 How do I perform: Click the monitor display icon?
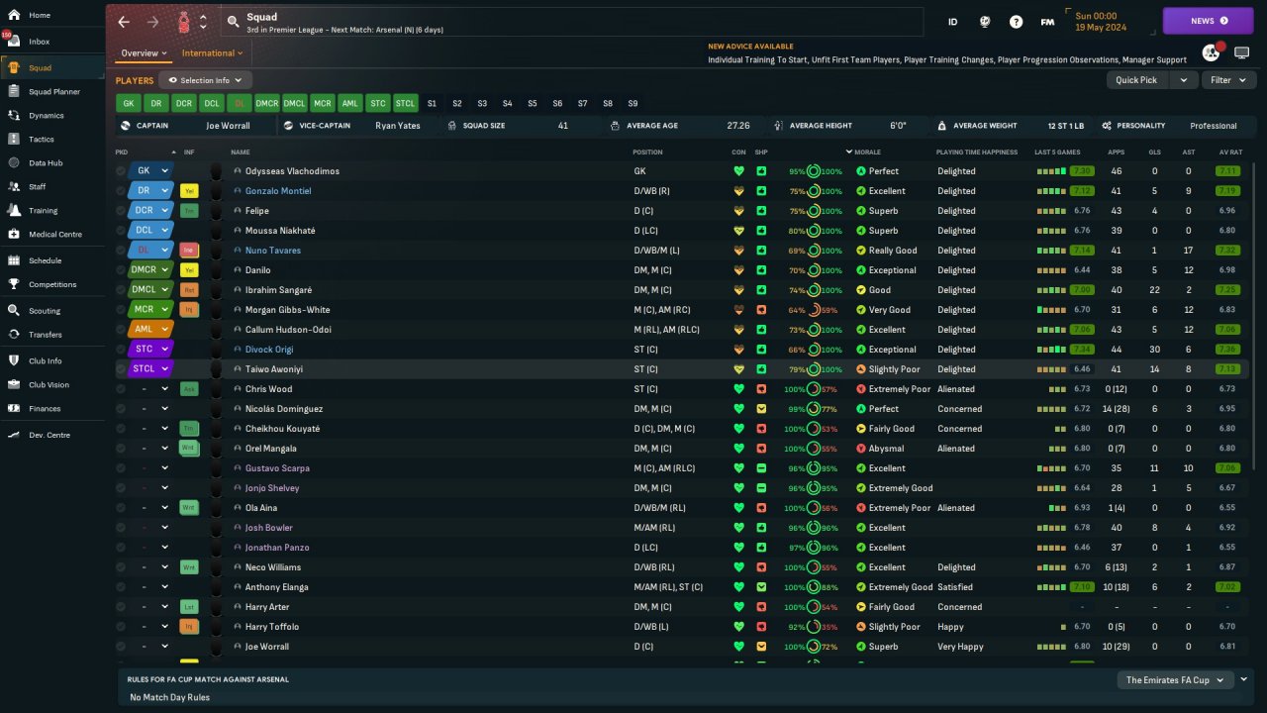tap(1241, 52)
